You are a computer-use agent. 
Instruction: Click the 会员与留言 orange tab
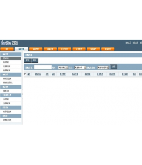click(x=65, y=49)
